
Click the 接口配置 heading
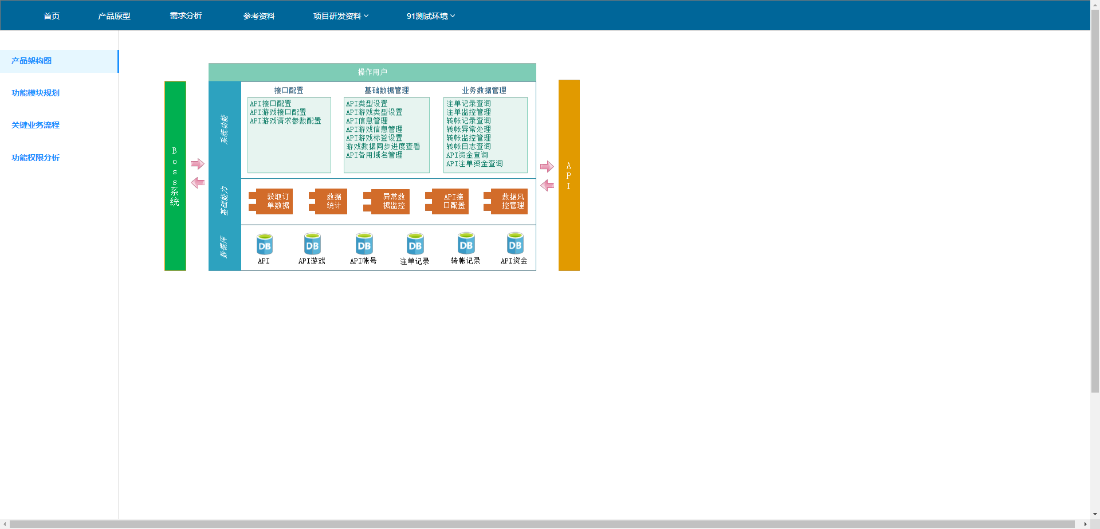point(289,91)
